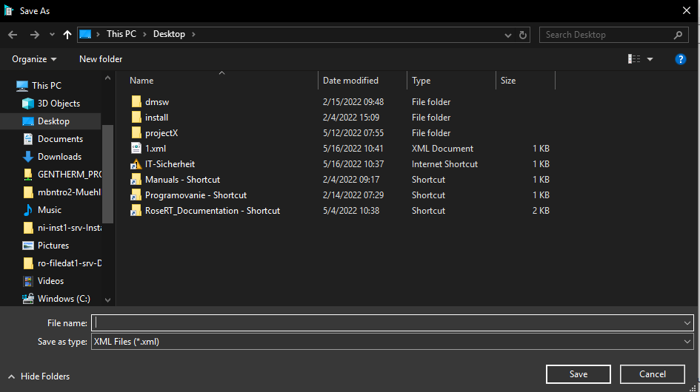This screenshot has width=700, height=392.
Task: Close the Save As dialog
Action: click(x=687, y=10)
